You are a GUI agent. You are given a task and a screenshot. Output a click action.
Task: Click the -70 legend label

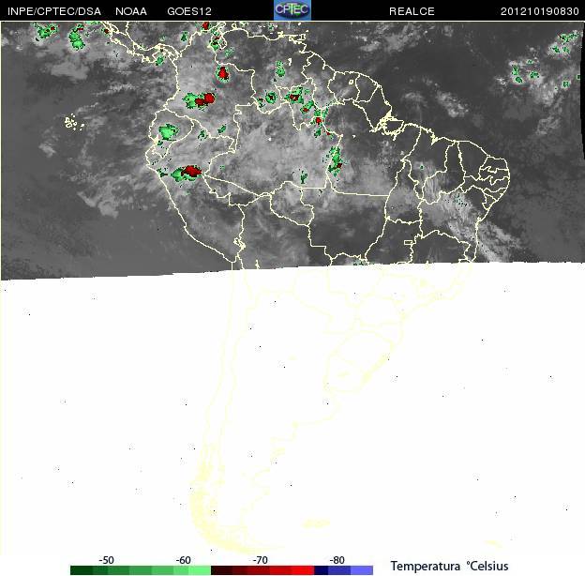(260, 560)
